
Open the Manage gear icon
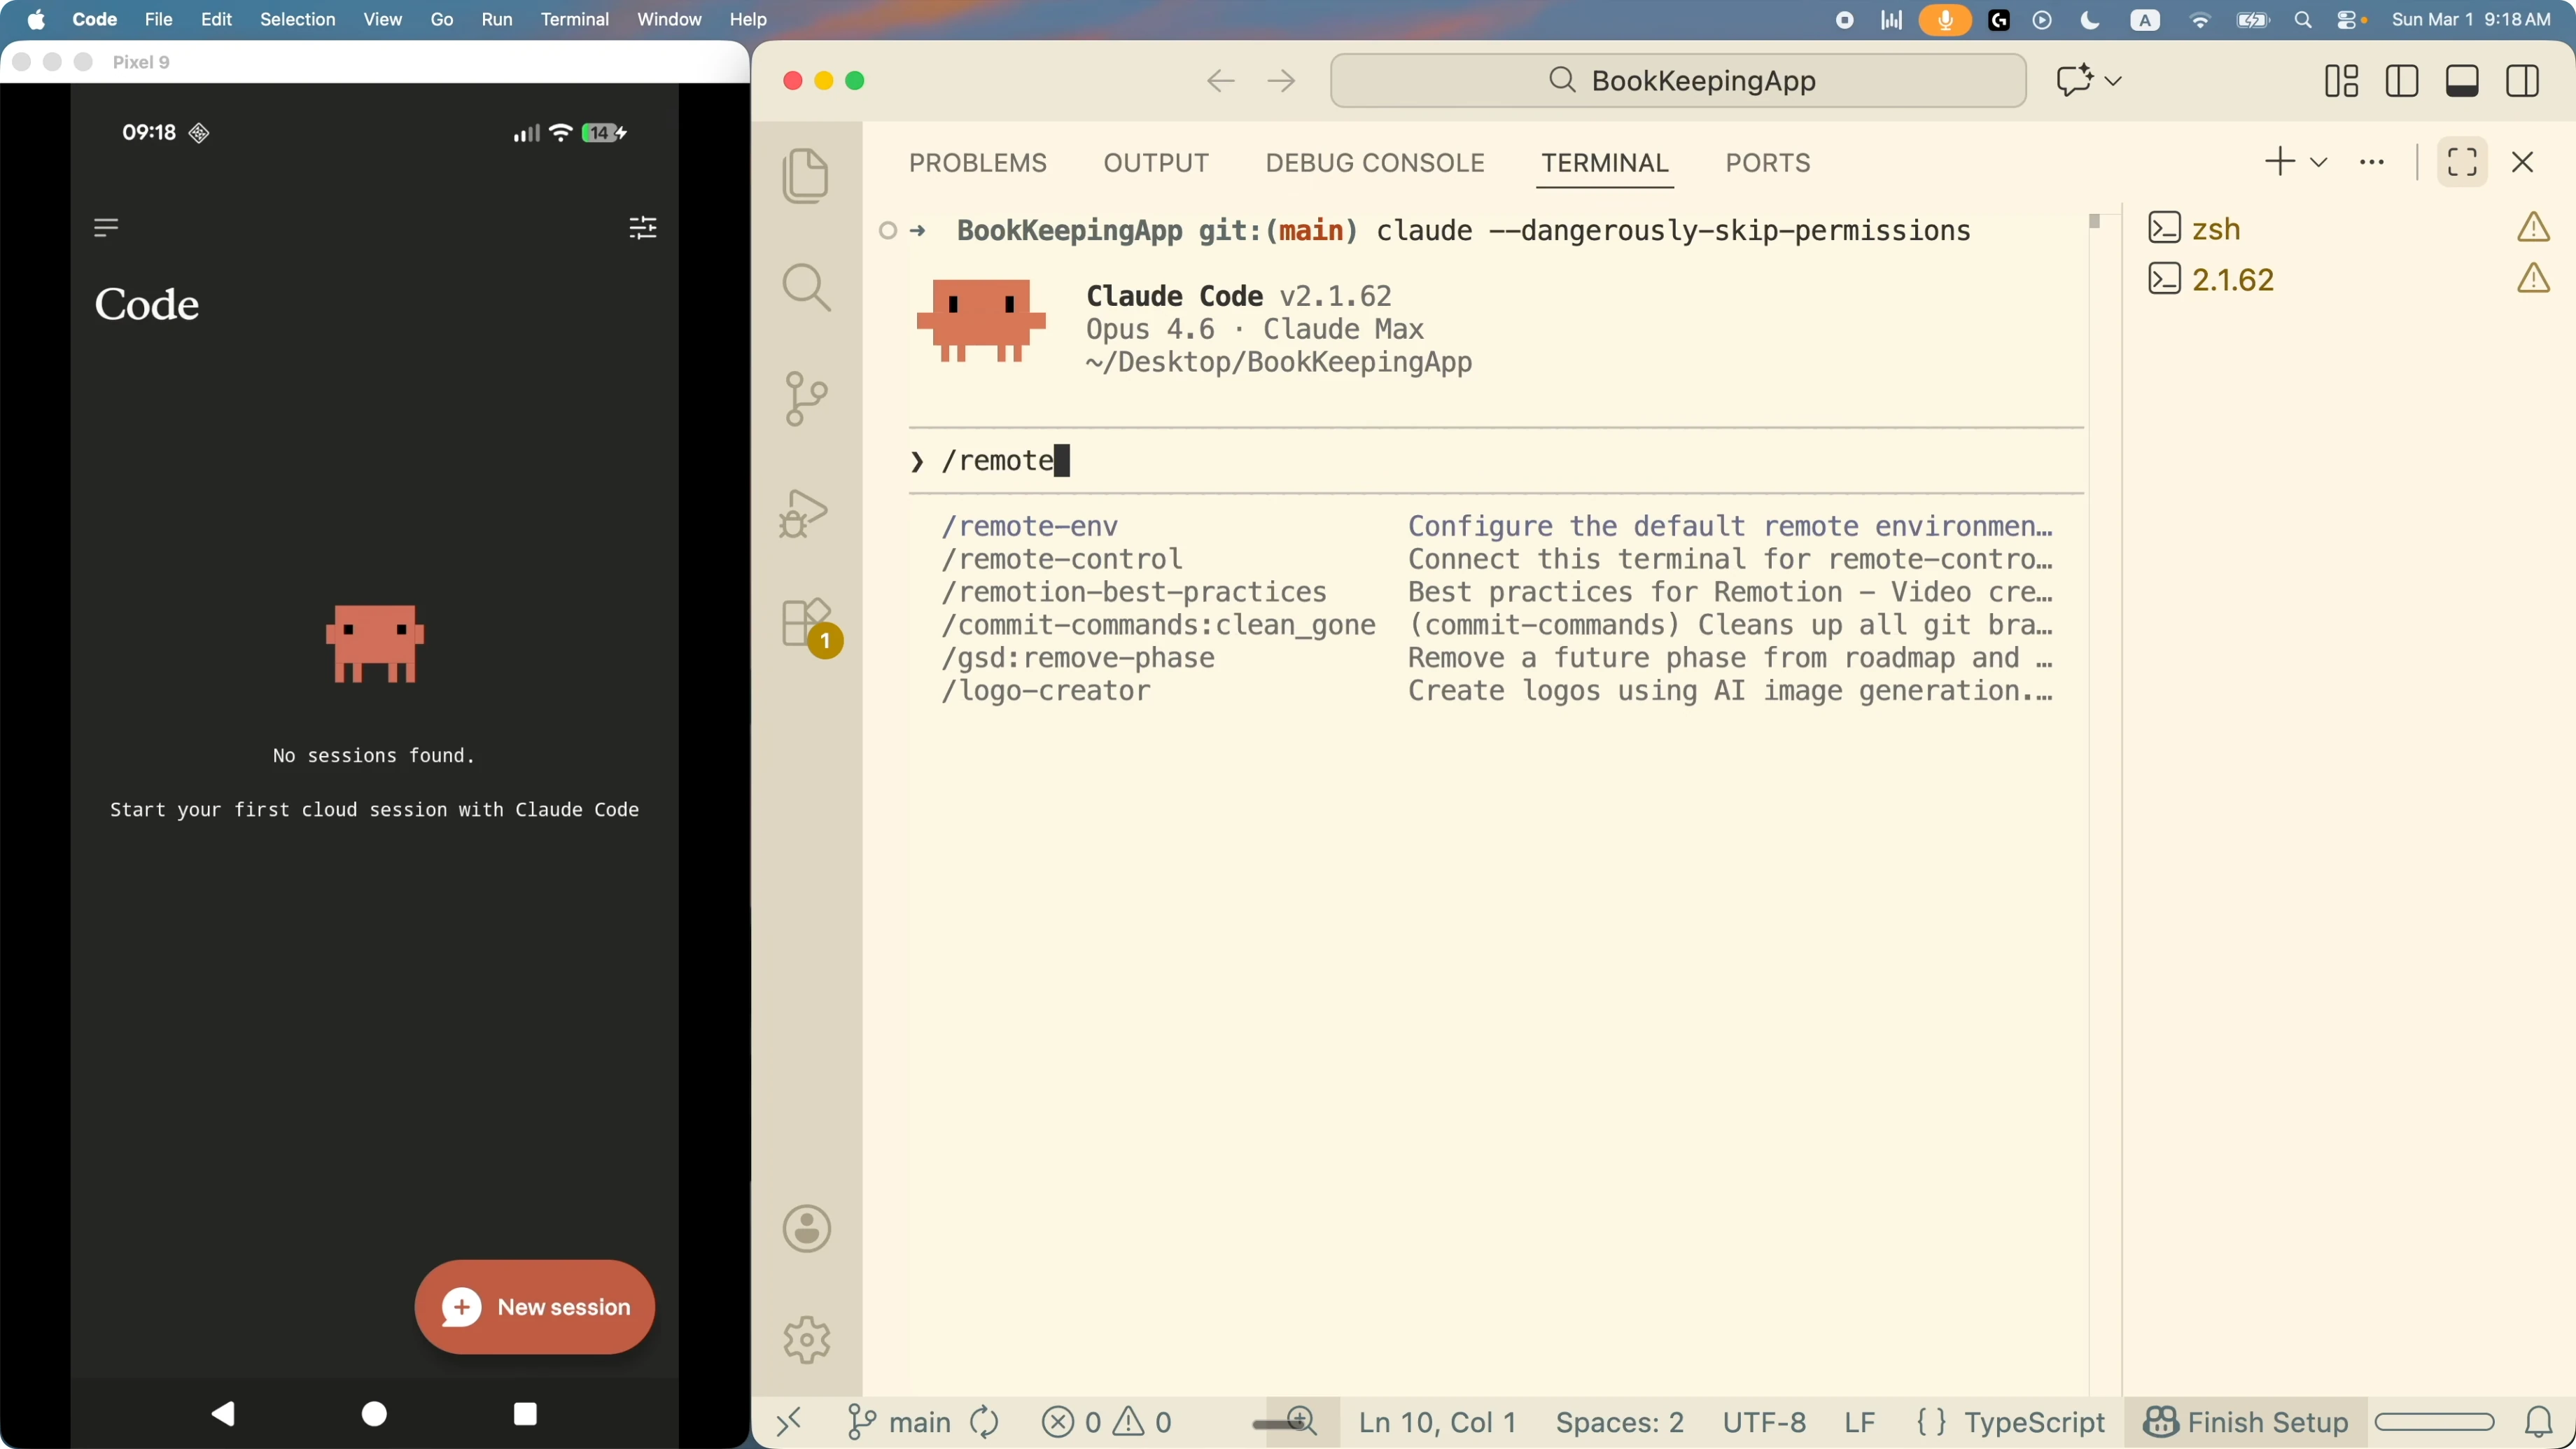click(806, 1339)
